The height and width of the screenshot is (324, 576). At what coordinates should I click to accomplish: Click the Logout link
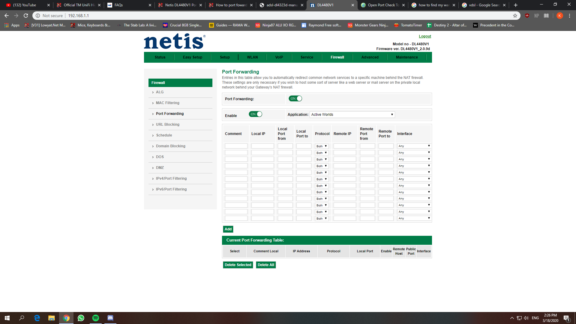[x=425, y=36]
